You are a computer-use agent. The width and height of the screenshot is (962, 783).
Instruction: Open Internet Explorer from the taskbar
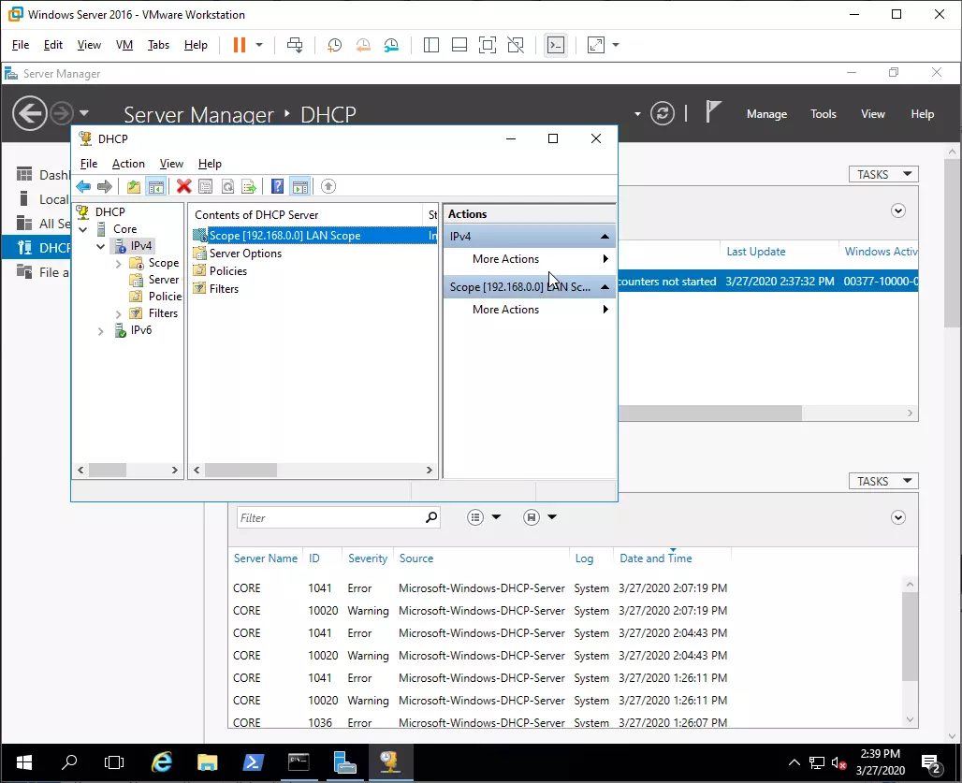tap(162, 762)
